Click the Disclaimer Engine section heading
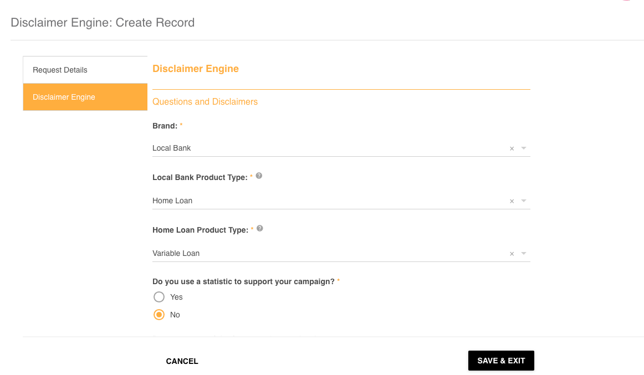Screen dimensions: 644x375 click(x=196, y=69)
